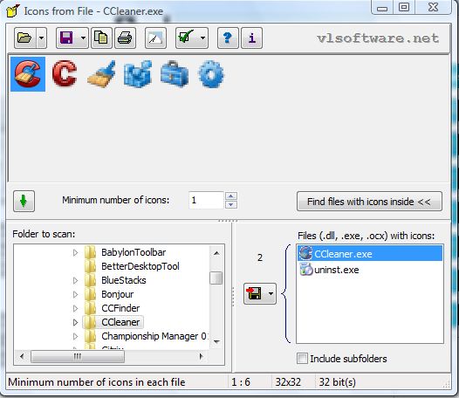This screenshot has width=459, height=398.
Task: Expand the Bonjour folder node
Action: click(x=75, y=294)
